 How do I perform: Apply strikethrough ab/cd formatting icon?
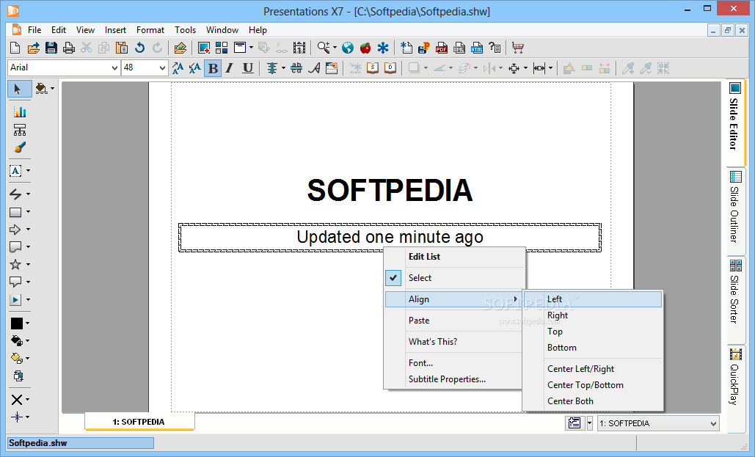coord(296,68)
